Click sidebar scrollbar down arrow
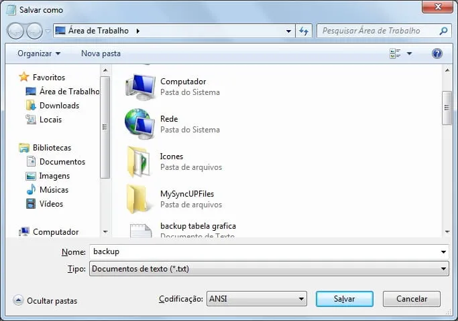The image size is (458, 321). point(105,232)
